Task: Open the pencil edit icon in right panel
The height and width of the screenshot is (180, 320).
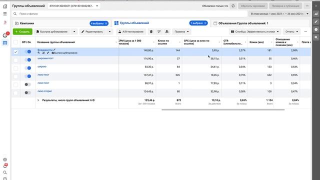Action: [316, 21]
